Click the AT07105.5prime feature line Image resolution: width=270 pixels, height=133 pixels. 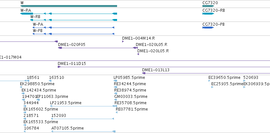click(83, 131)
